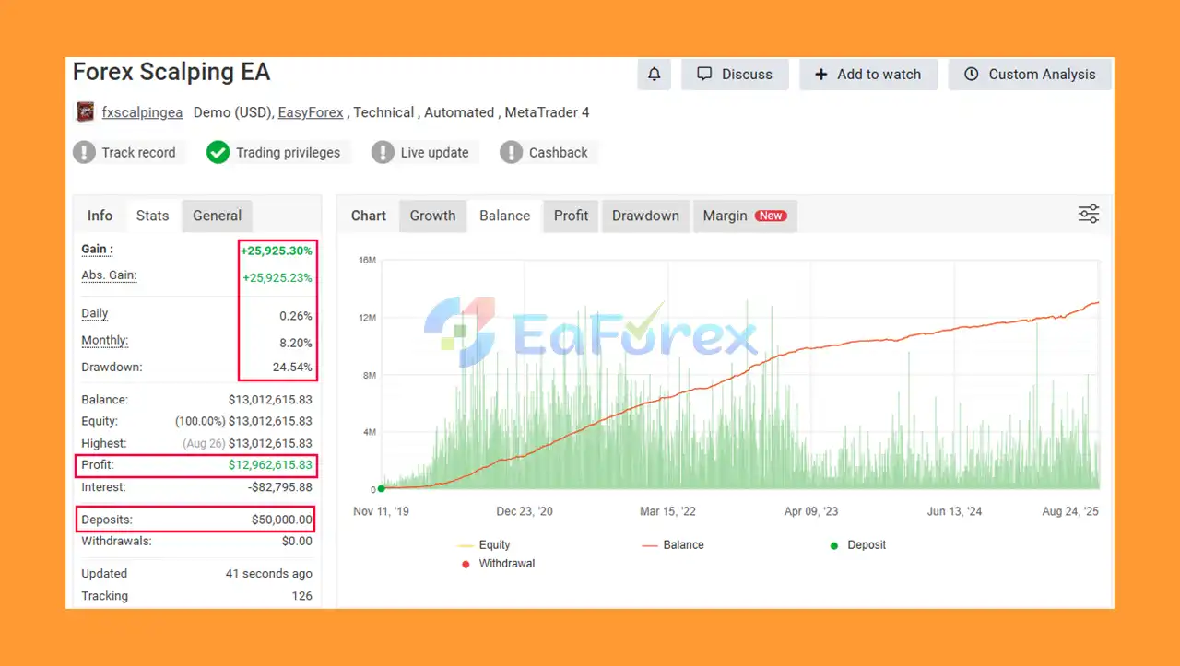Click the Track record warning icon
This screenshot has width=1180, height=666.
point(85,152)
